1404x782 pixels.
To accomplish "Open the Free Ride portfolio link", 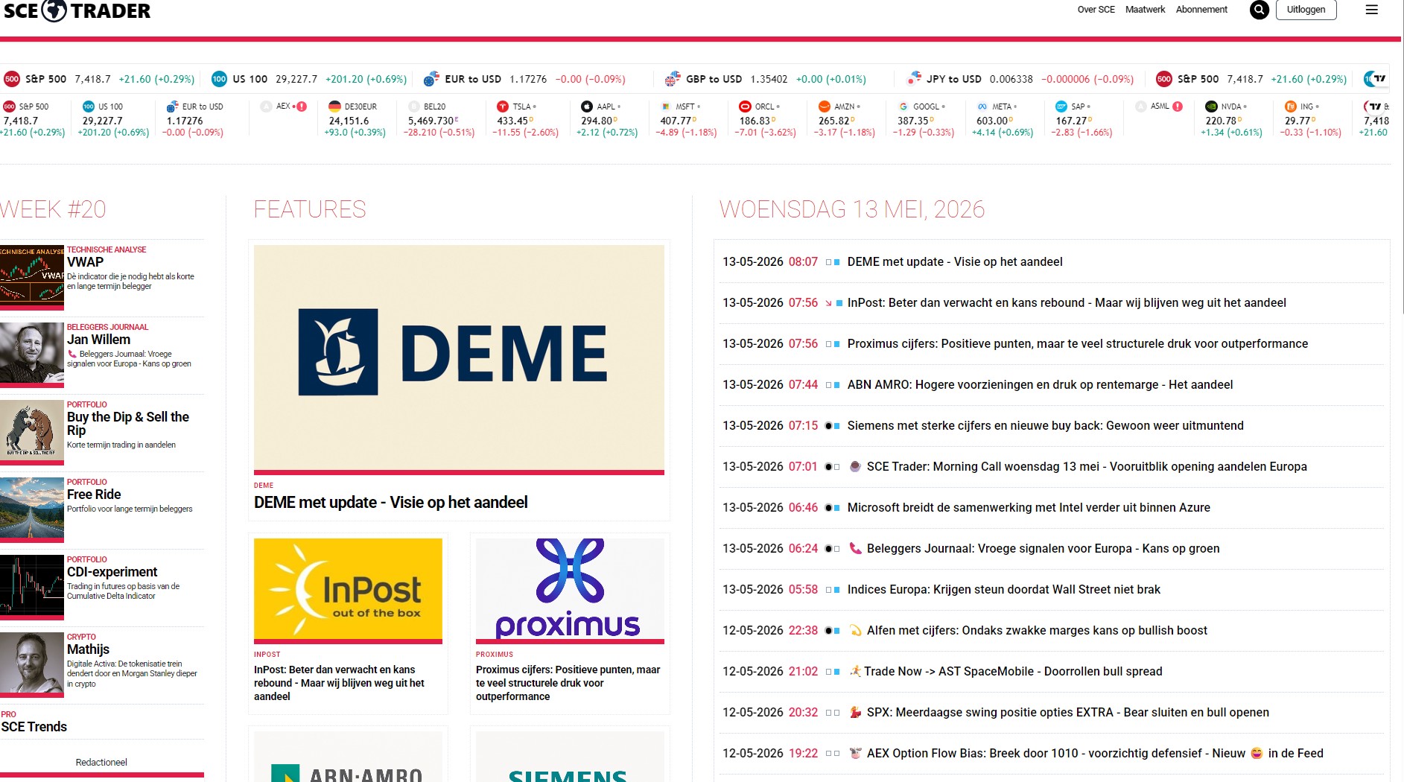I will [94, 495].
